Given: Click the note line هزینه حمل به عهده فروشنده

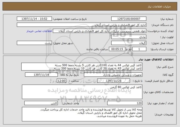Looking at the screenshot, I should (119, 116).
